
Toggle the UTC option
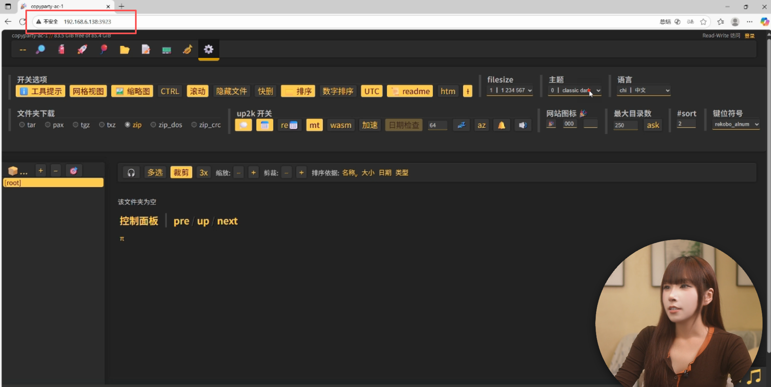pyautogui.click(x=371, y=91)
